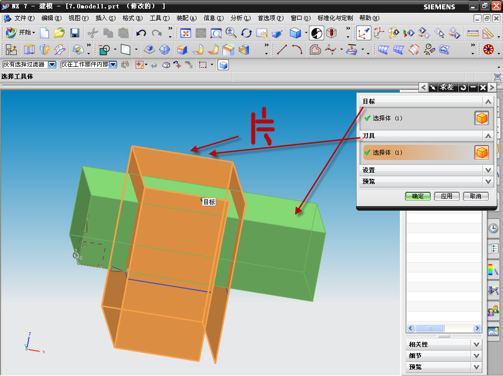Click the 确定 button
The image size is (503, 376).
(x=418, y=196)
